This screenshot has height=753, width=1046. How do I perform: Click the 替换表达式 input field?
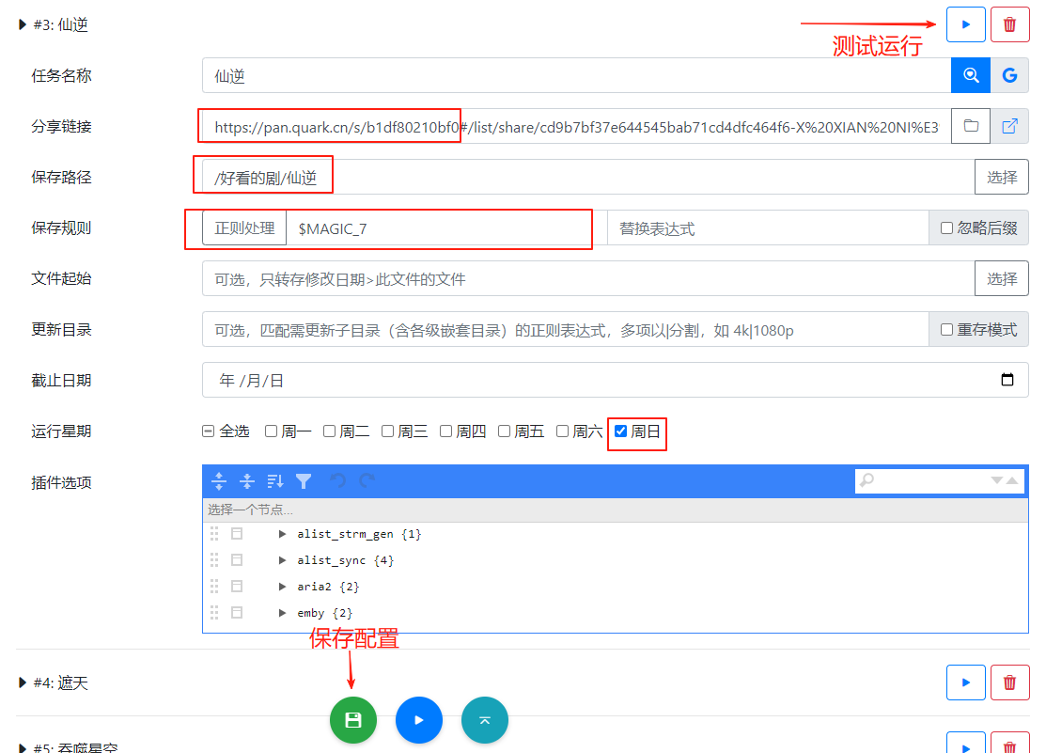coord(767,227)
